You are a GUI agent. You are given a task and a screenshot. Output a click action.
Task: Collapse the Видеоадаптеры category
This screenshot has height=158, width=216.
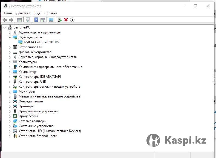pyautogui.click(x=10, y=37)
